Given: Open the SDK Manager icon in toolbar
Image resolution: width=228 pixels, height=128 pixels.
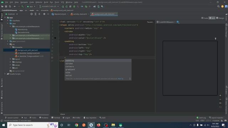Looking at the screenshot, I should [102, 6].
